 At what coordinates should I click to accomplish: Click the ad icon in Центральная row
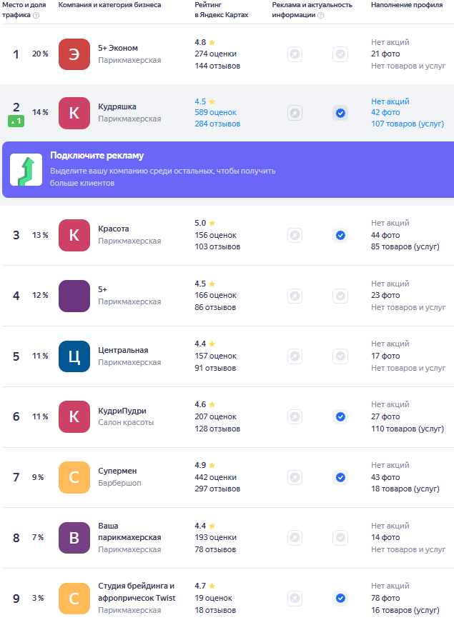coord(295,356)
